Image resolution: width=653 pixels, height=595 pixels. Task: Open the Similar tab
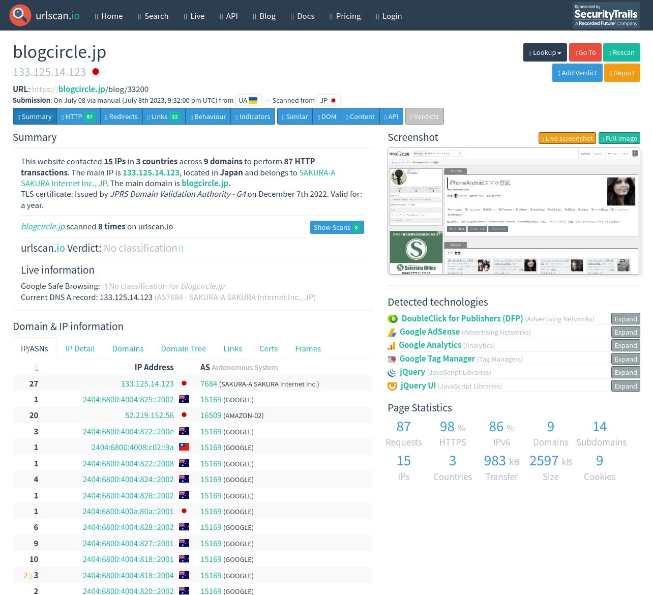(295, 116)
